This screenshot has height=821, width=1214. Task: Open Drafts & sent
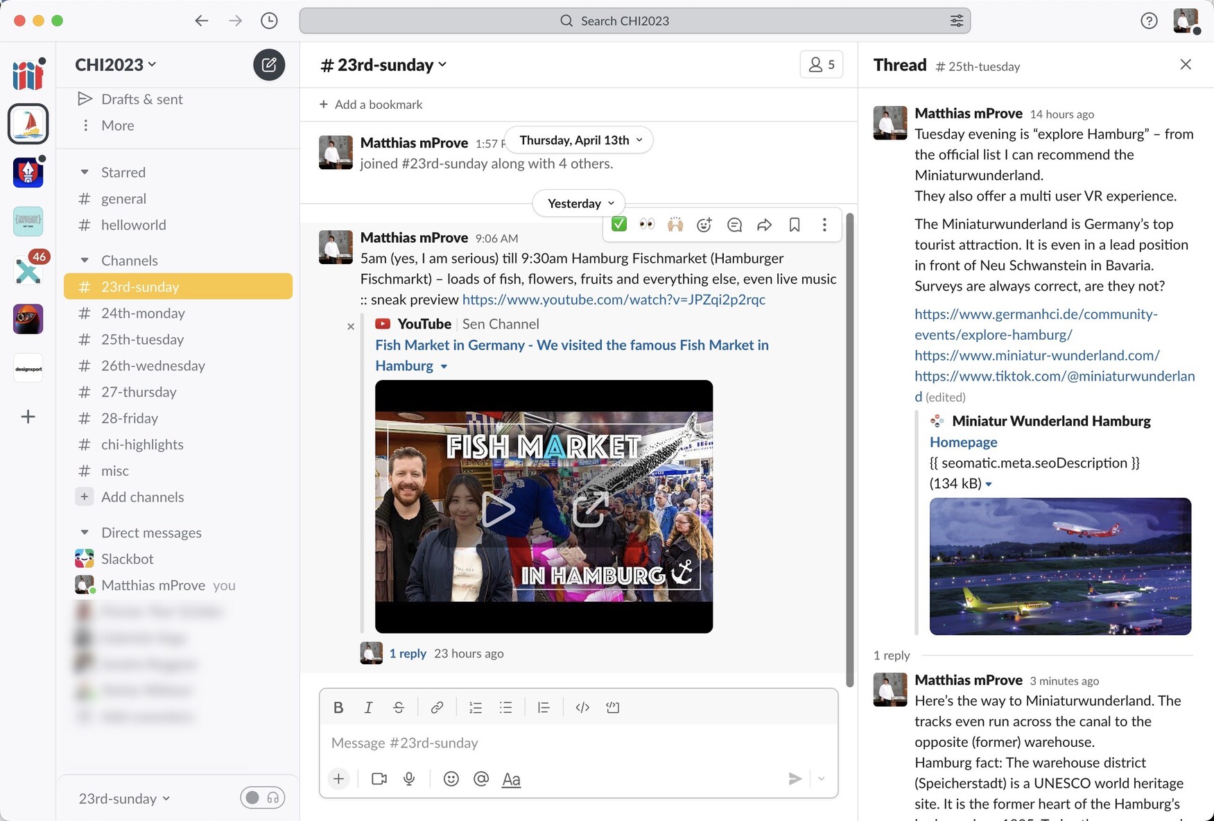(178, 99)
